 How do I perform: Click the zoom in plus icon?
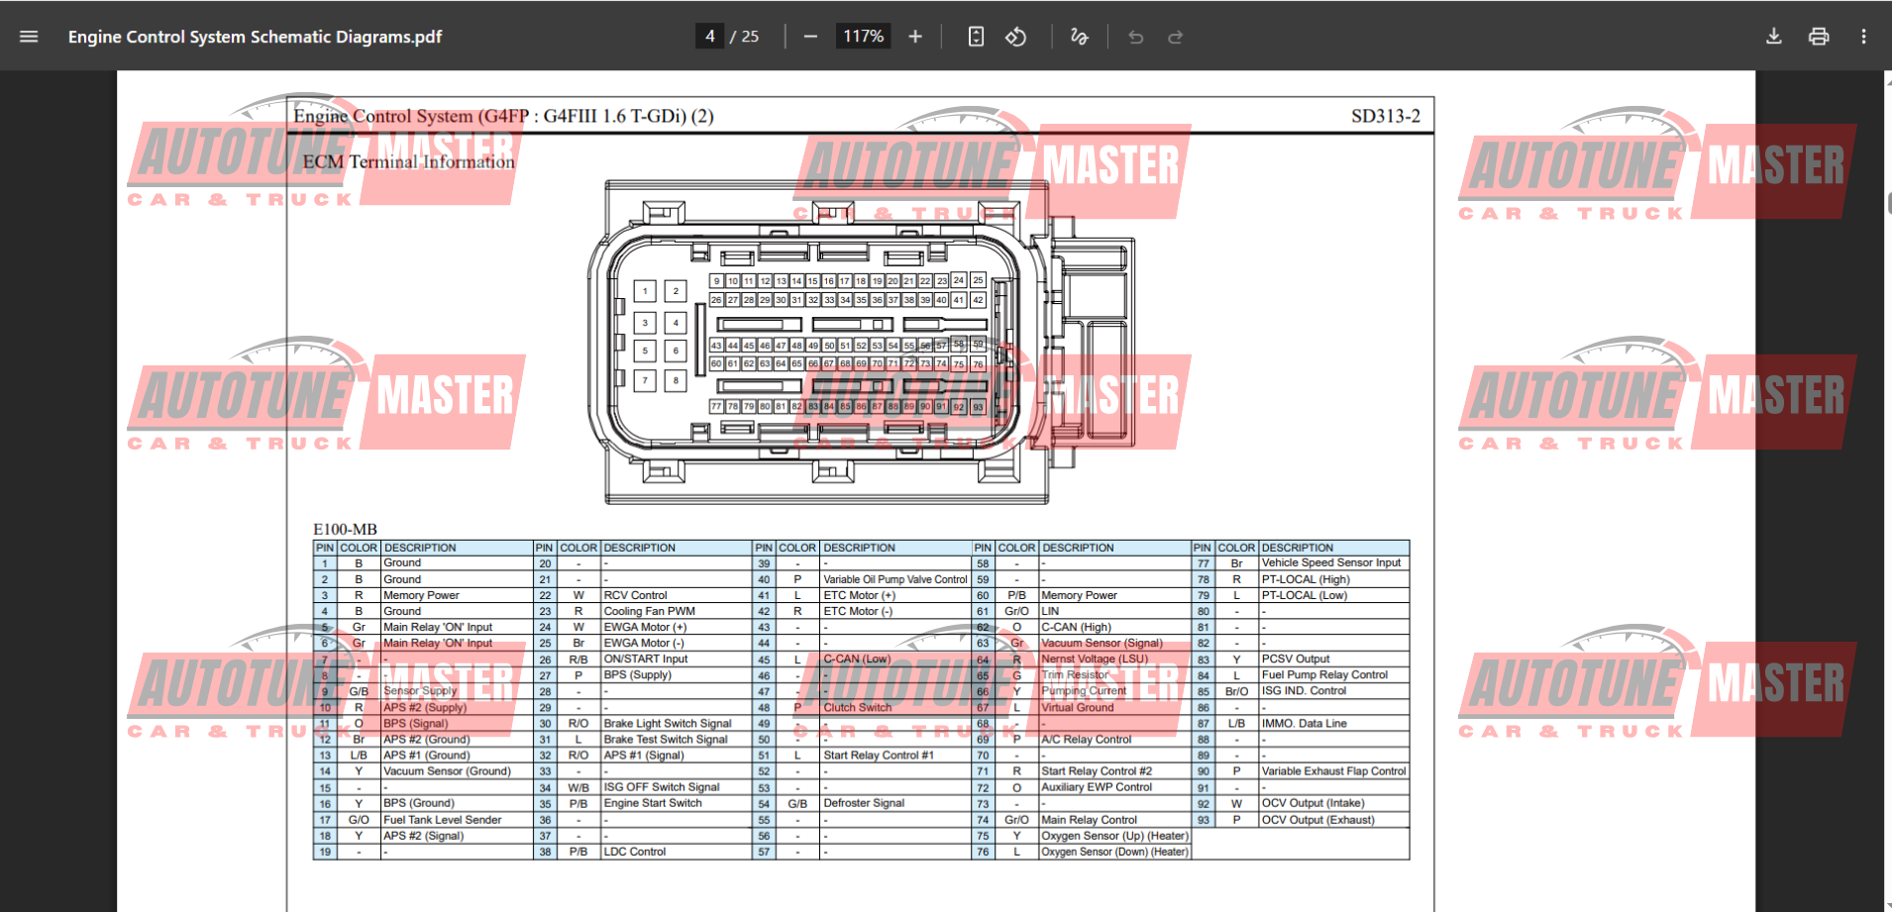pyautogui.click(x=914, y=36)
